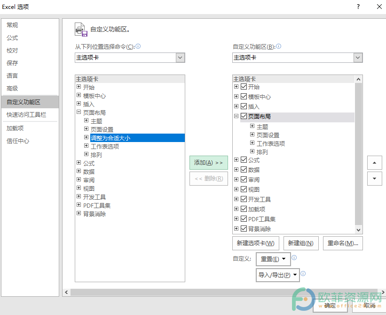Open the 导入/导出(P) dropdown button
Viewport: 386px width, 315px height.
click(x=278, y=275)
